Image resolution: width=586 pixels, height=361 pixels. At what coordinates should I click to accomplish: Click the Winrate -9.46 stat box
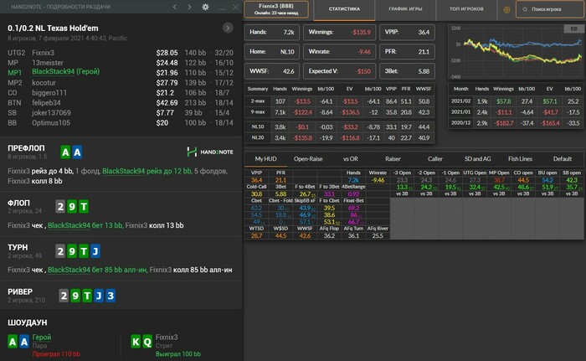click(339, 52)
